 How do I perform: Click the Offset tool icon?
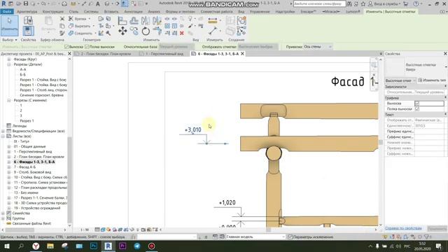pyautogui.click(x=134, y=20)
